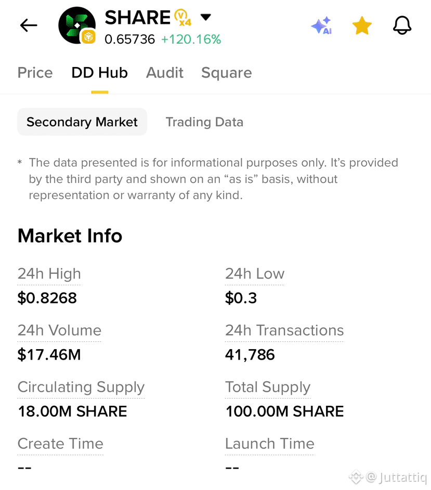
Task: Open the Audit tab
Action: click(x=164, y=73)
